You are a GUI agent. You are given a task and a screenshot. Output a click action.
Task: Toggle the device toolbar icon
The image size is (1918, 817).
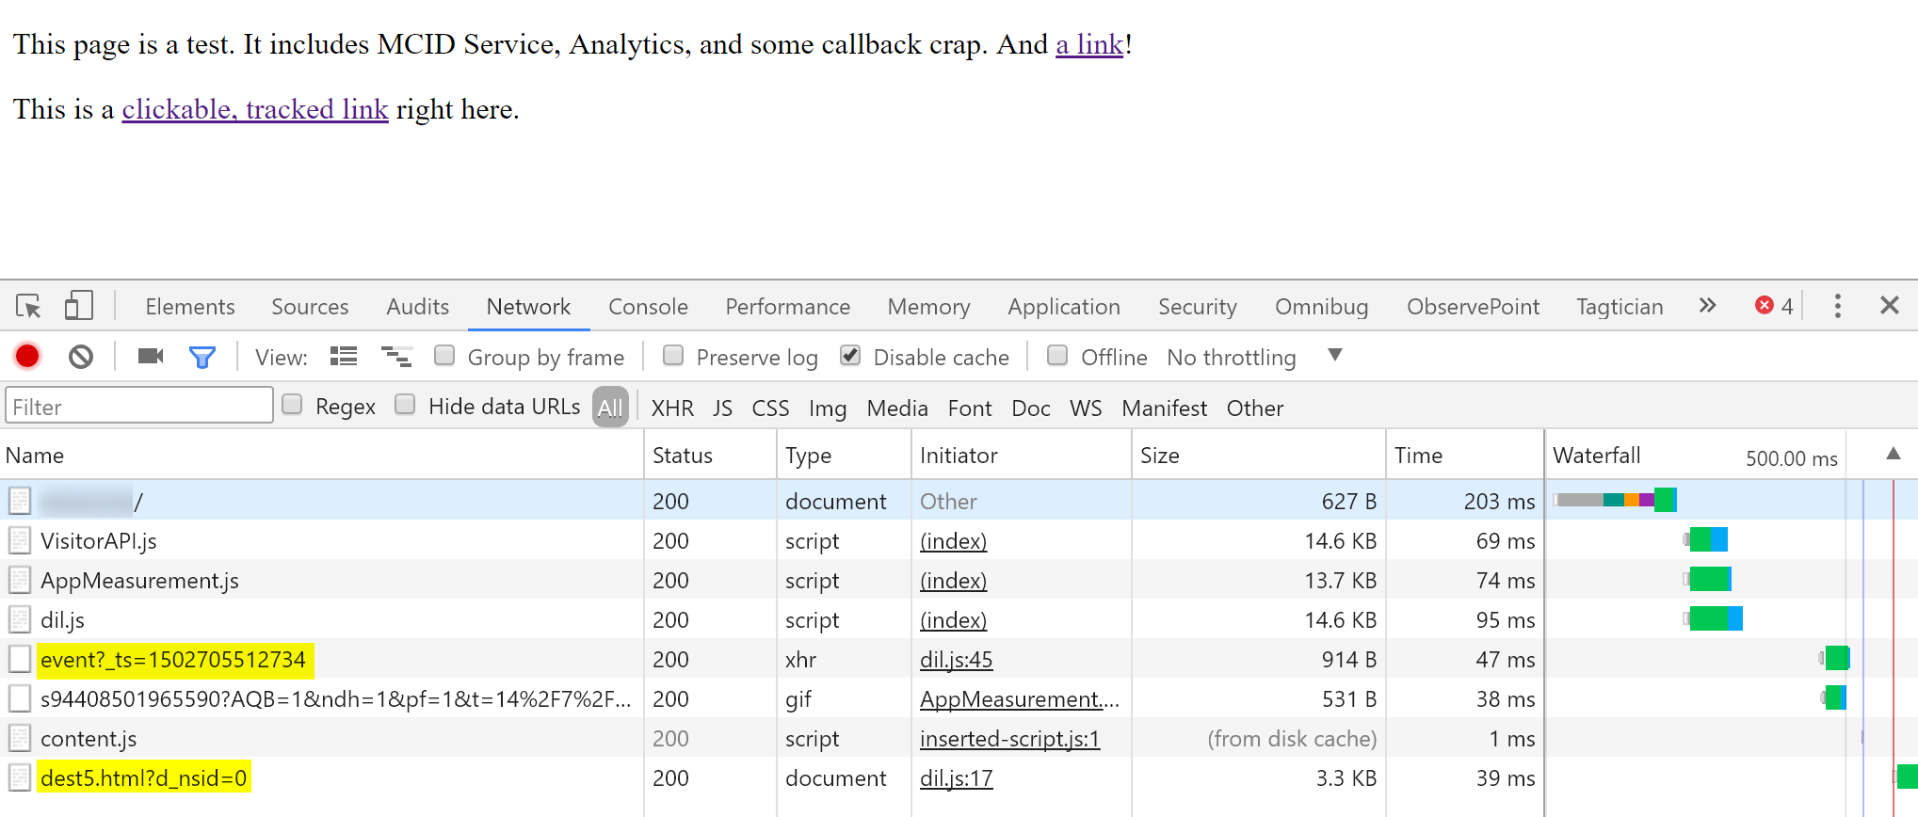coord(78,306)
